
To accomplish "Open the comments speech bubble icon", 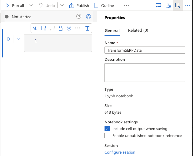I will [x=158, y=5].
